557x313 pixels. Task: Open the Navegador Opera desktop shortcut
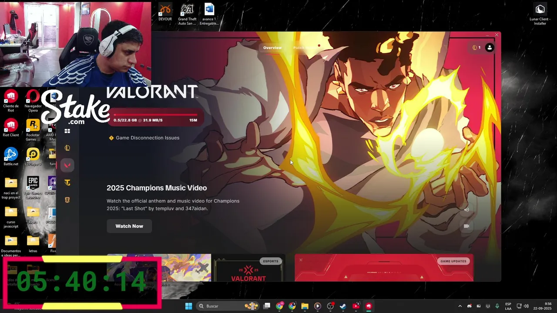(x=33, y=101)
